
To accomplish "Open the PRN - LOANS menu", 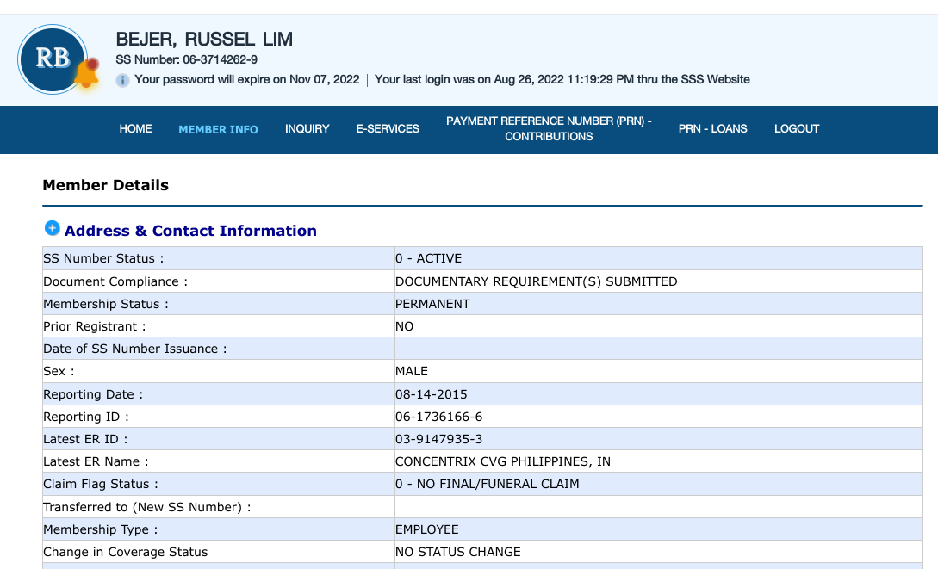I will point(712,129).
